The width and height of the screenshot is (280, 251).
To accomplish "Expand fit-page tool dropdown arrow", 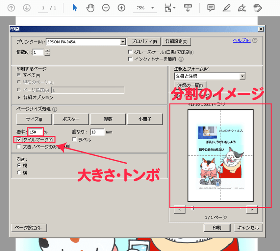I will pyautogui.click(x=174, y=8).
